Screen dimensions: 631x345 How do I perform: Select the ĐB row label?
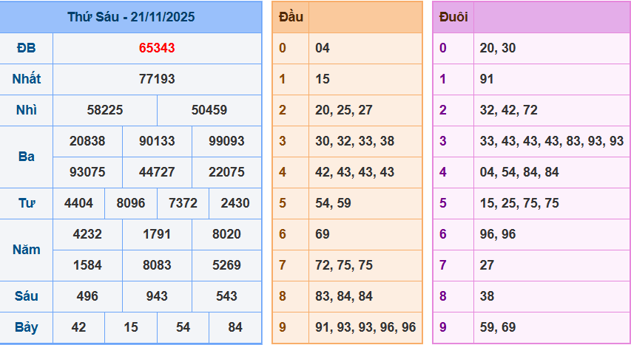pyautogui.click(x=27, y=48)
